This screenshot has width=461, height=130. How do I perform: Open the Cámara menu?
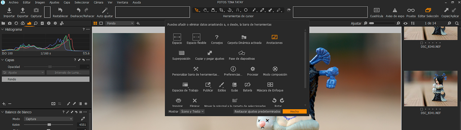click(x=98, y=2)
